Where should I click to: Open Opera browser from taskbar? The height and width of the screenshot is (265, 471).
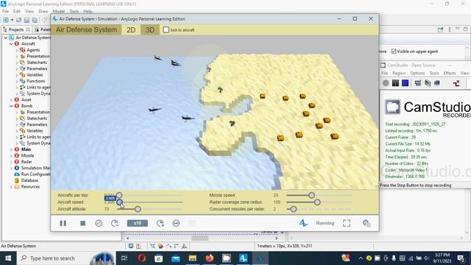coord(142,258)
